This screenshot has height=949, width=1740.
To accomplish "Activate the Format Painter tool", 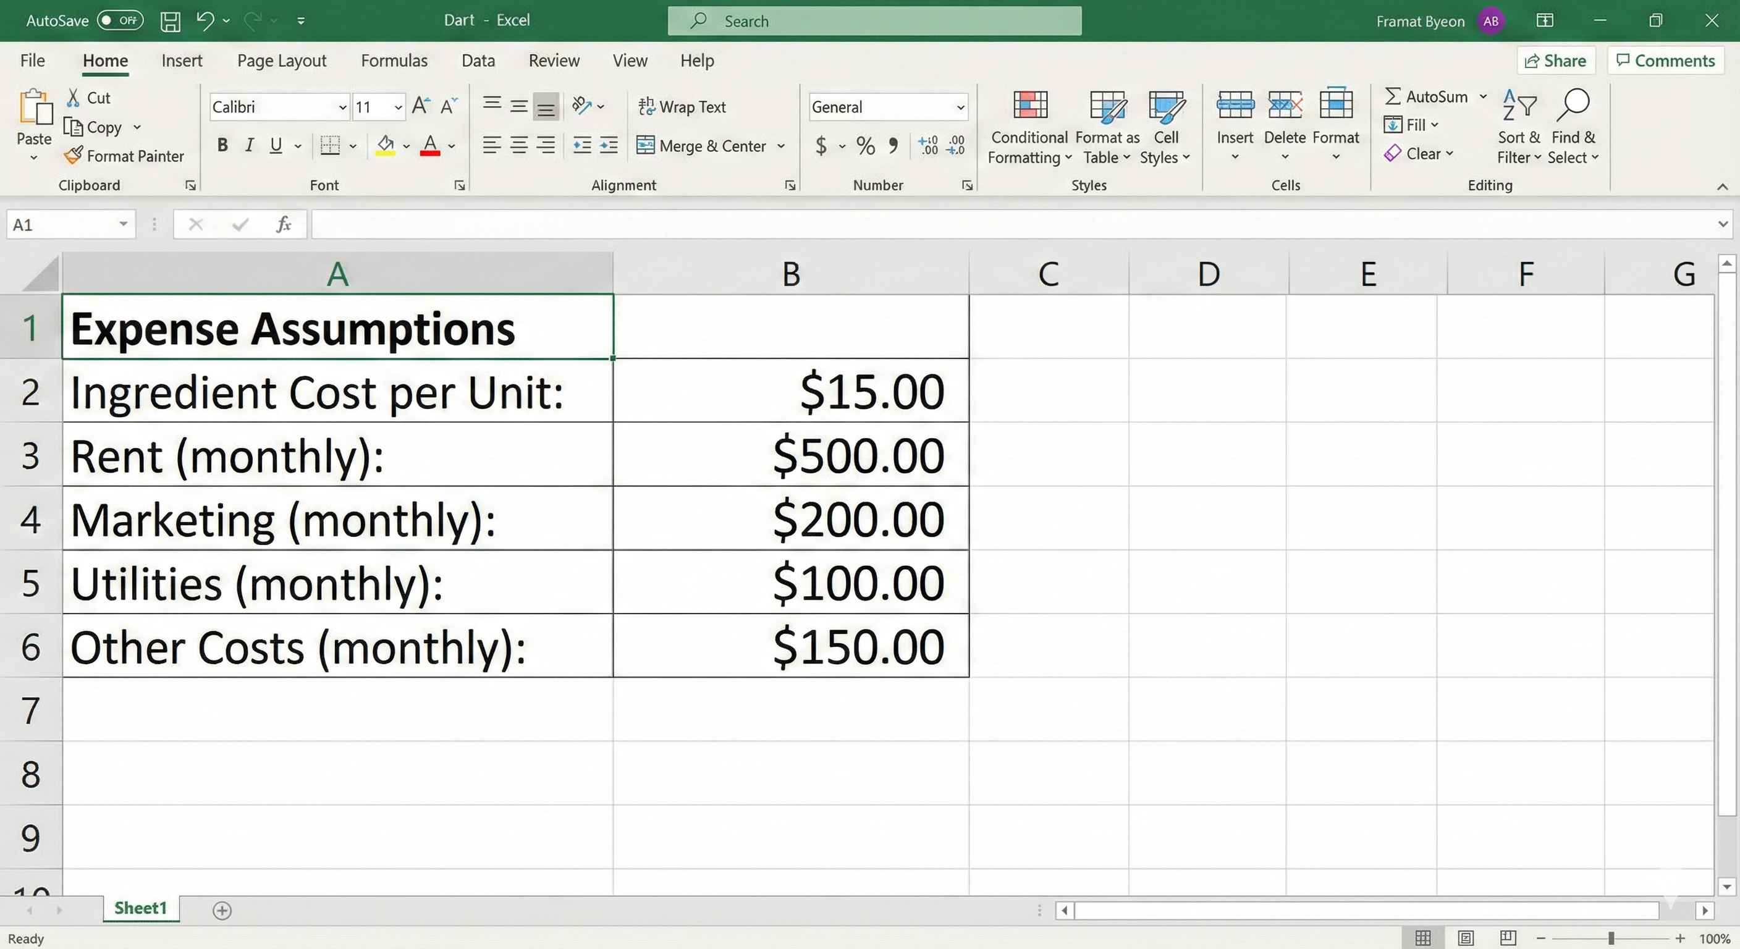I will coord(125,156).
